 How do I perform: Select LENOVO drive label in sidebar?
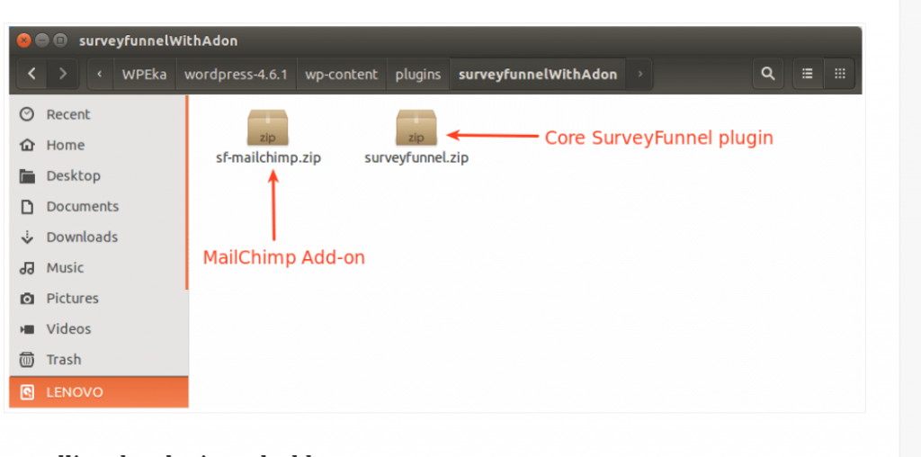(x=75, y=392)
